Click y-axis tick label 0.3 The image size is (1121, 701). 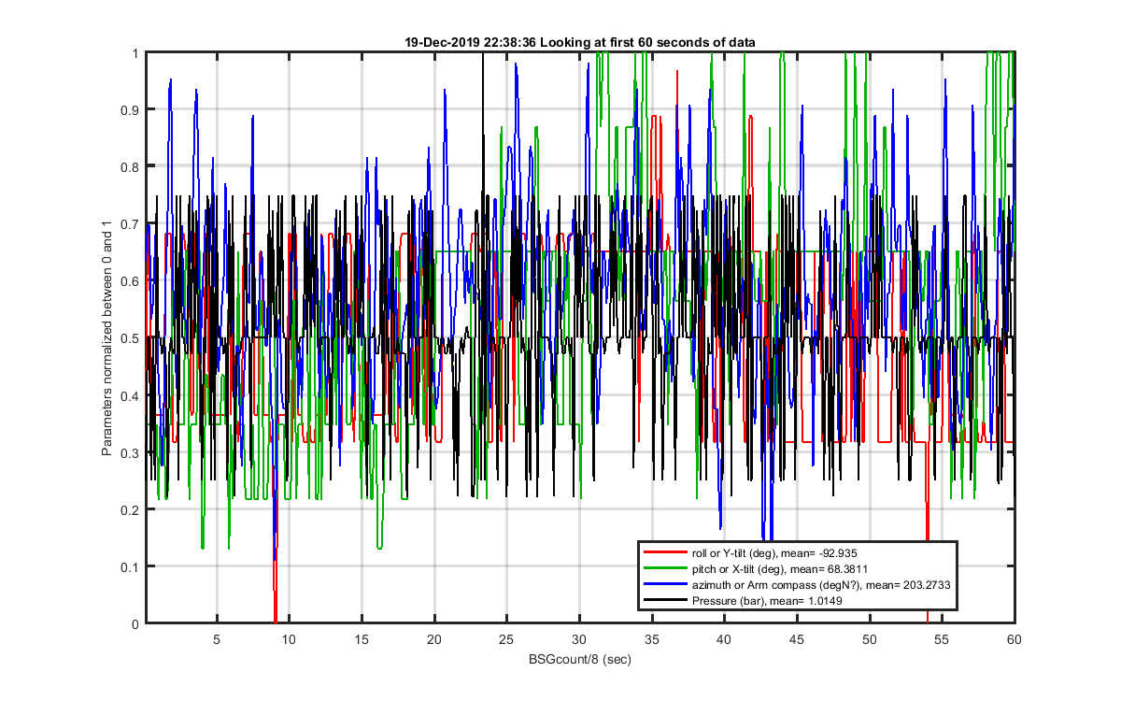(129, 452)
